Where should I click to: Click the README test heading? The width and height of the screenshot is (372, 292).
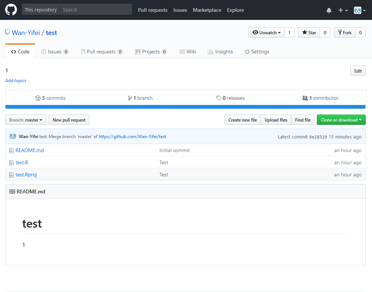(x=32, y=224)
